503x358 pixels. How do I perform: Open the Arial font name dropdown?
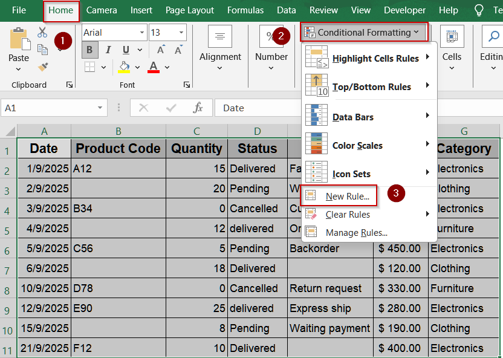pyautogui.click(x=142, y=33)
